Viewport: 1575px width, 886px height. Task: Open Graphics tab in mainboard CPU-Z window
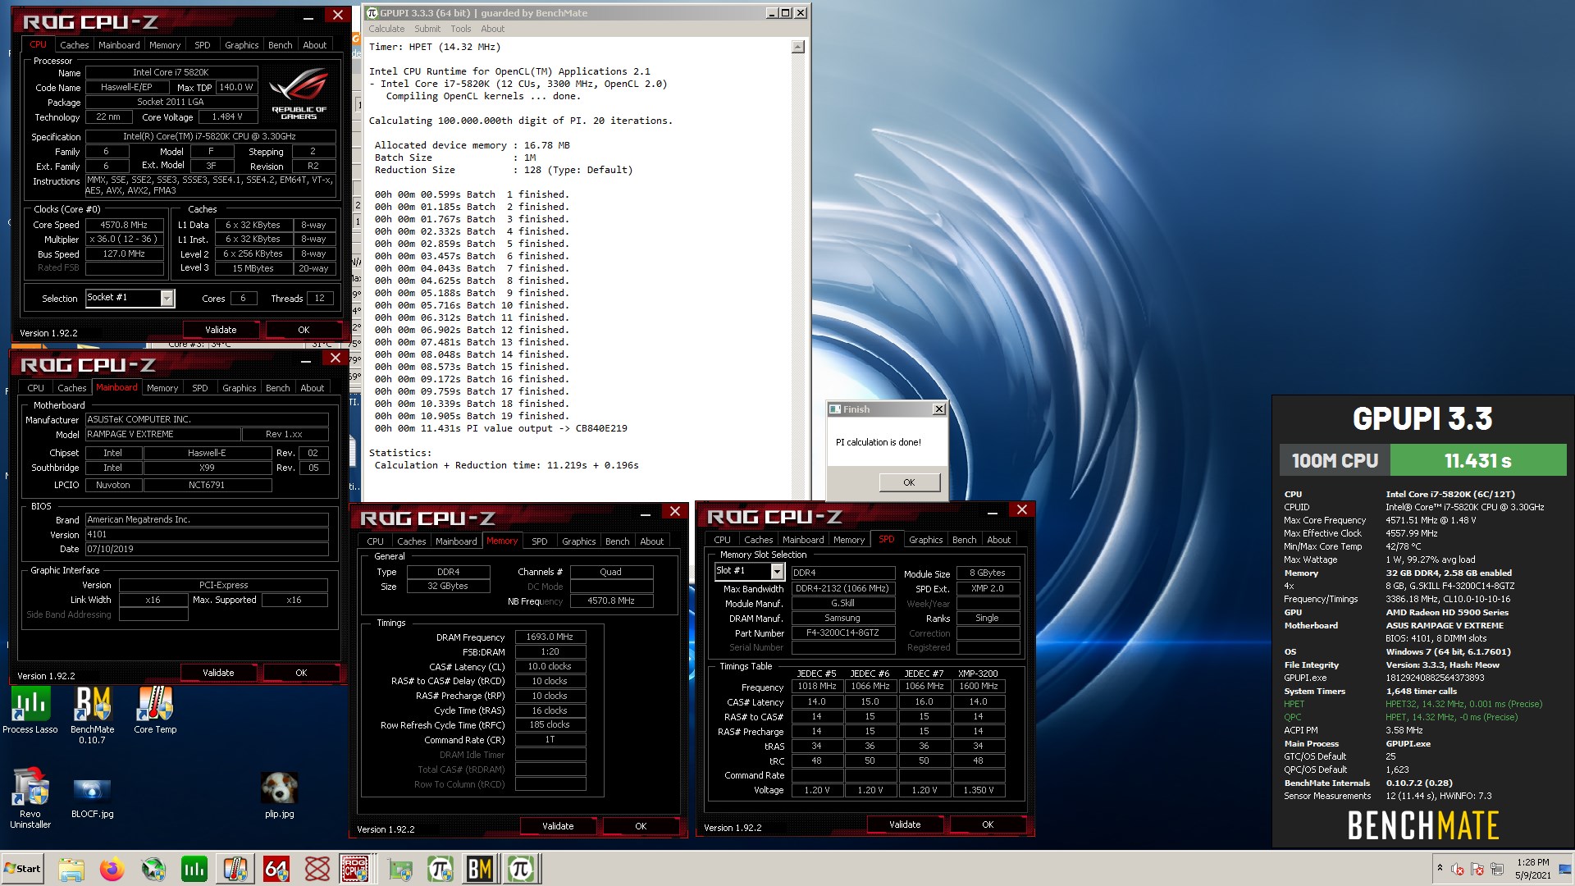(239, 388)
